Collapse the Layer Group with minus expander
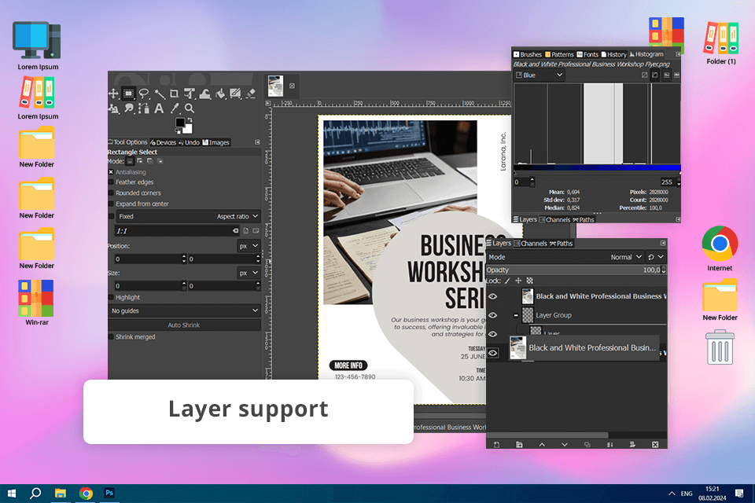Screen dimensions: 755x503 (516, 315)
